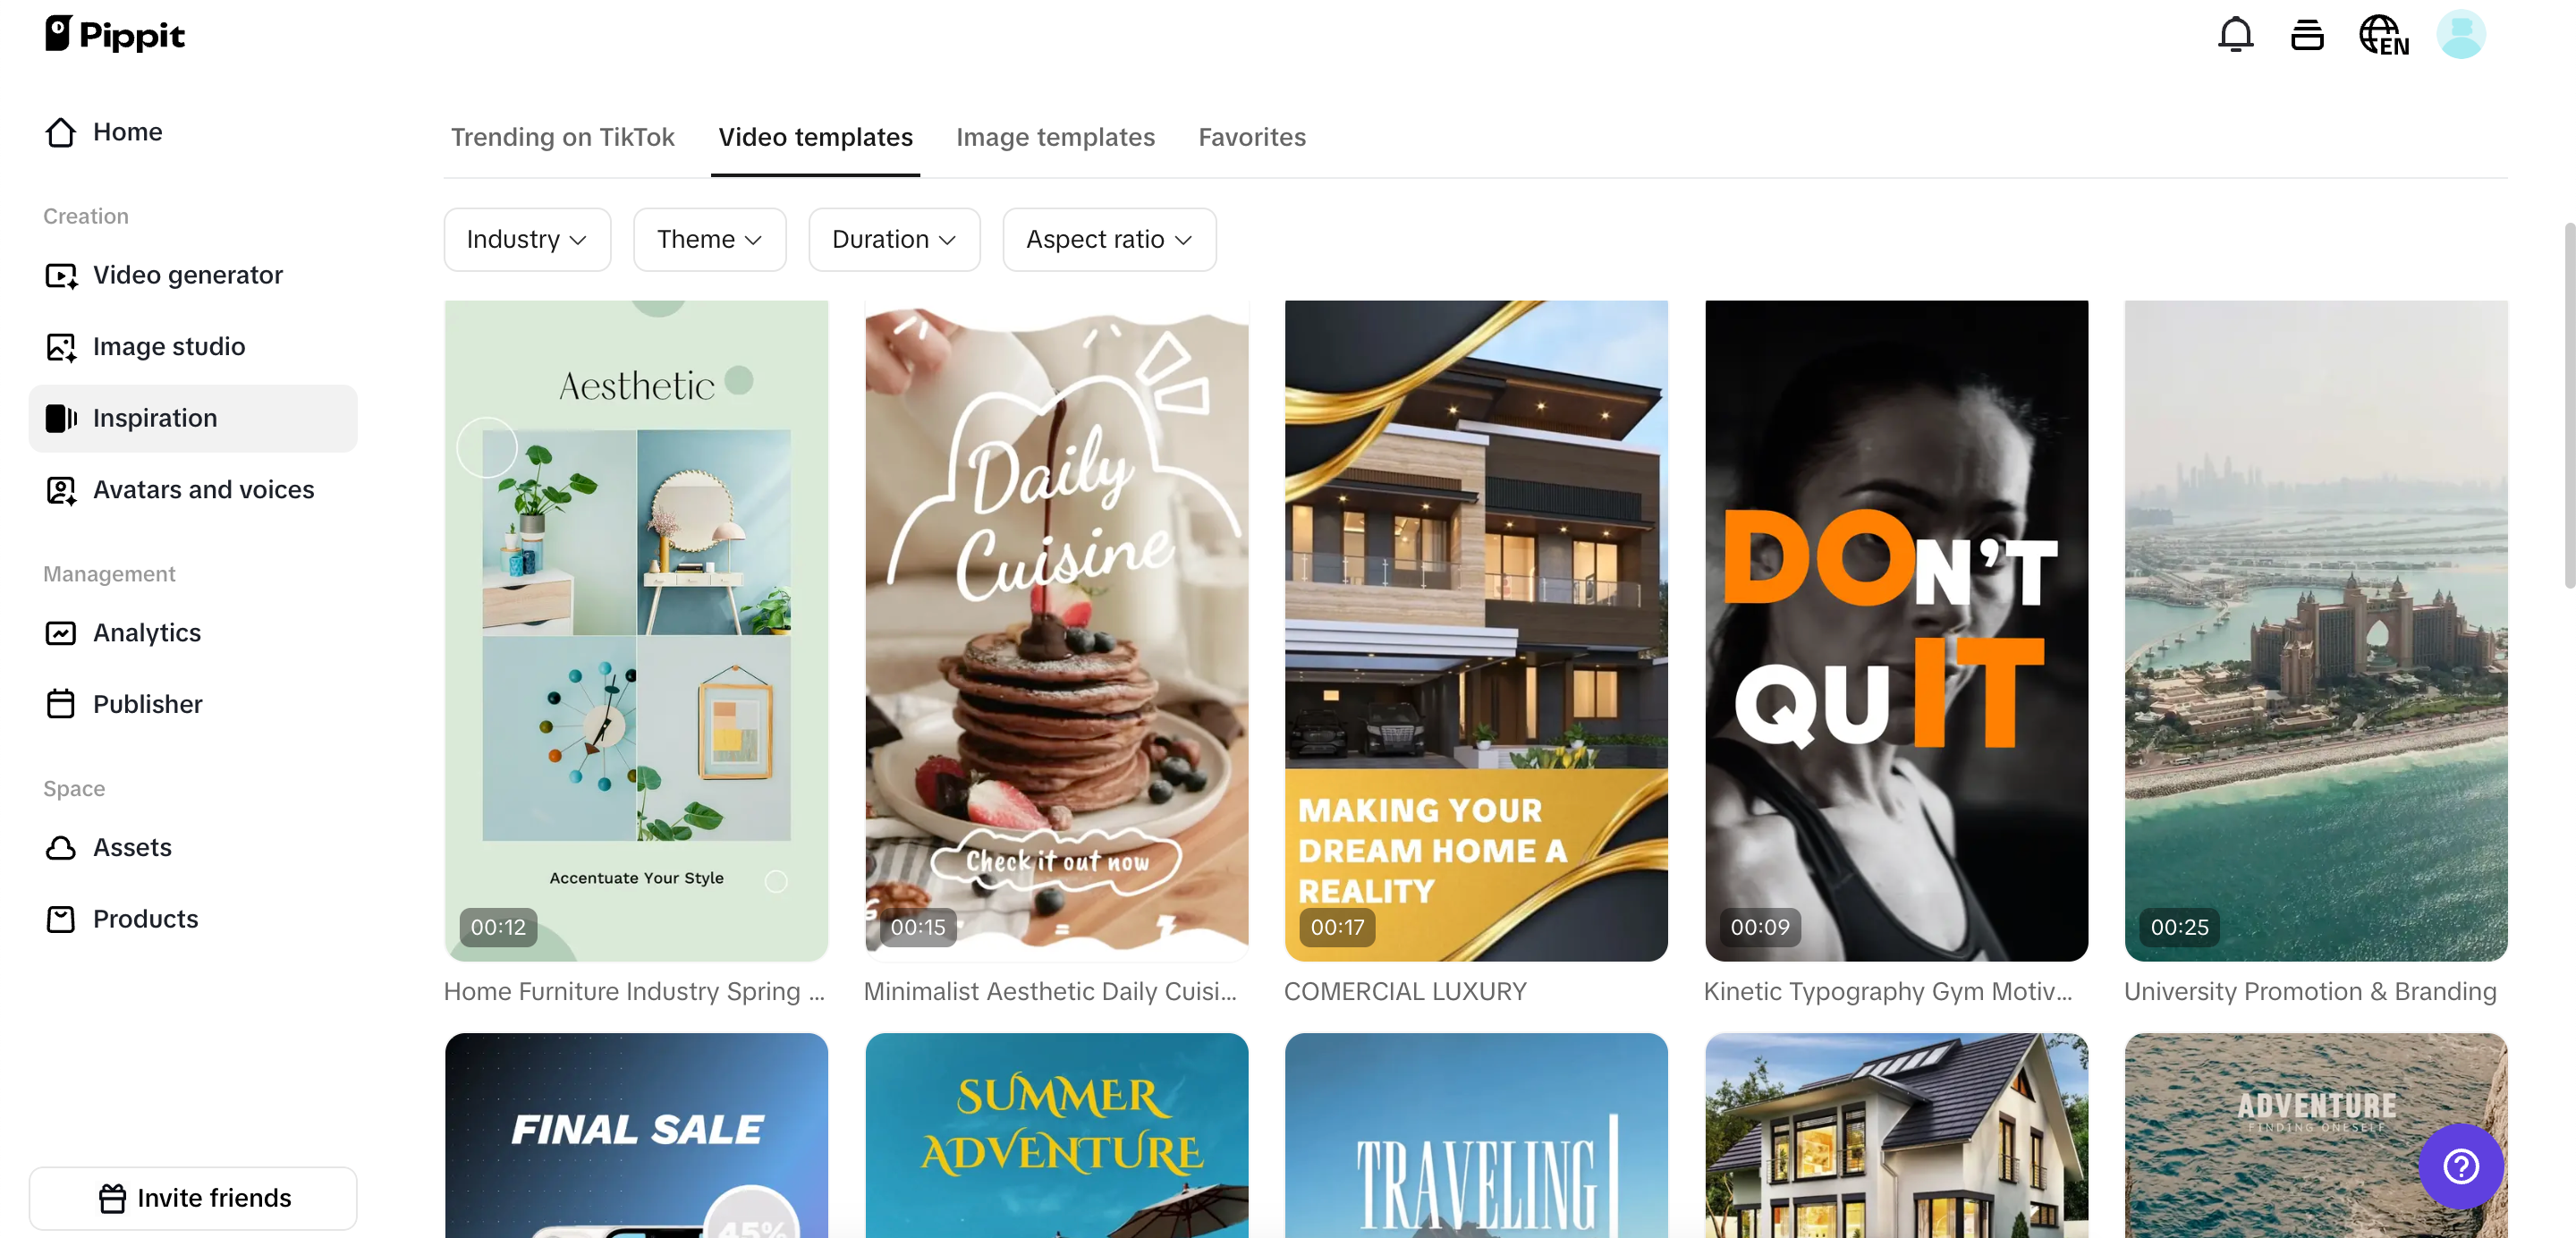Click the purple help question mark button
Screen dimensions: 2576x1238
(2460, 1166)
